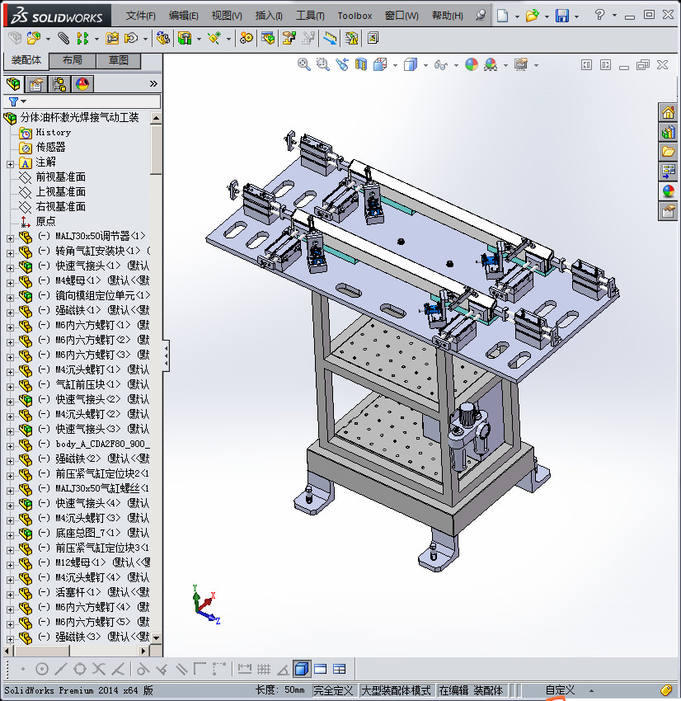
Task: Open the 编辑(E) menu
Action: click(183, 16)
